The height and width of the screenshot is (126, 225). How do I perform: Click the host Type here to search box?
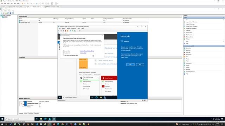[x=20, y=119]
